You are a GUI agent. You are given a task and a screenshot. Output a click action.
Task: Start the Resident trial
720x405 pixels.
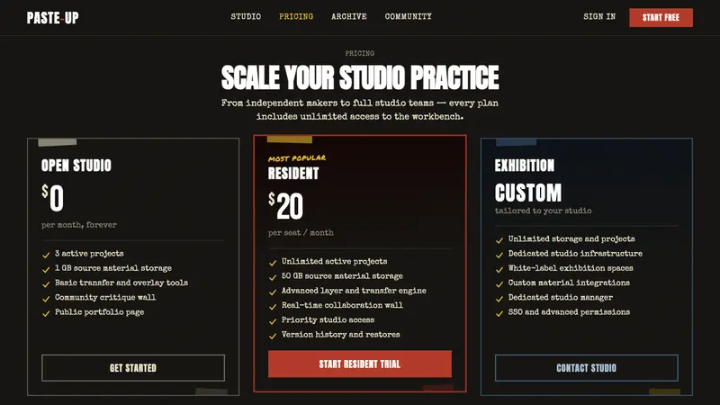point(360,364)
